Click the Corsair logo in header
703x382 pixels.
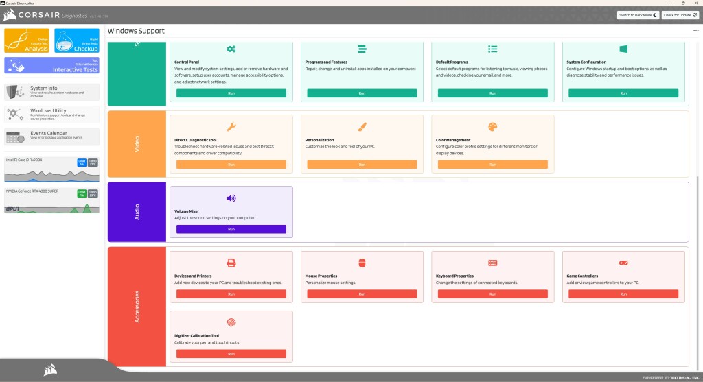[32, 15]
